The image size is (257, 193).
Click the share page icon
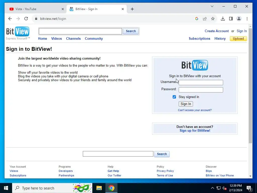tap(205, 19)
